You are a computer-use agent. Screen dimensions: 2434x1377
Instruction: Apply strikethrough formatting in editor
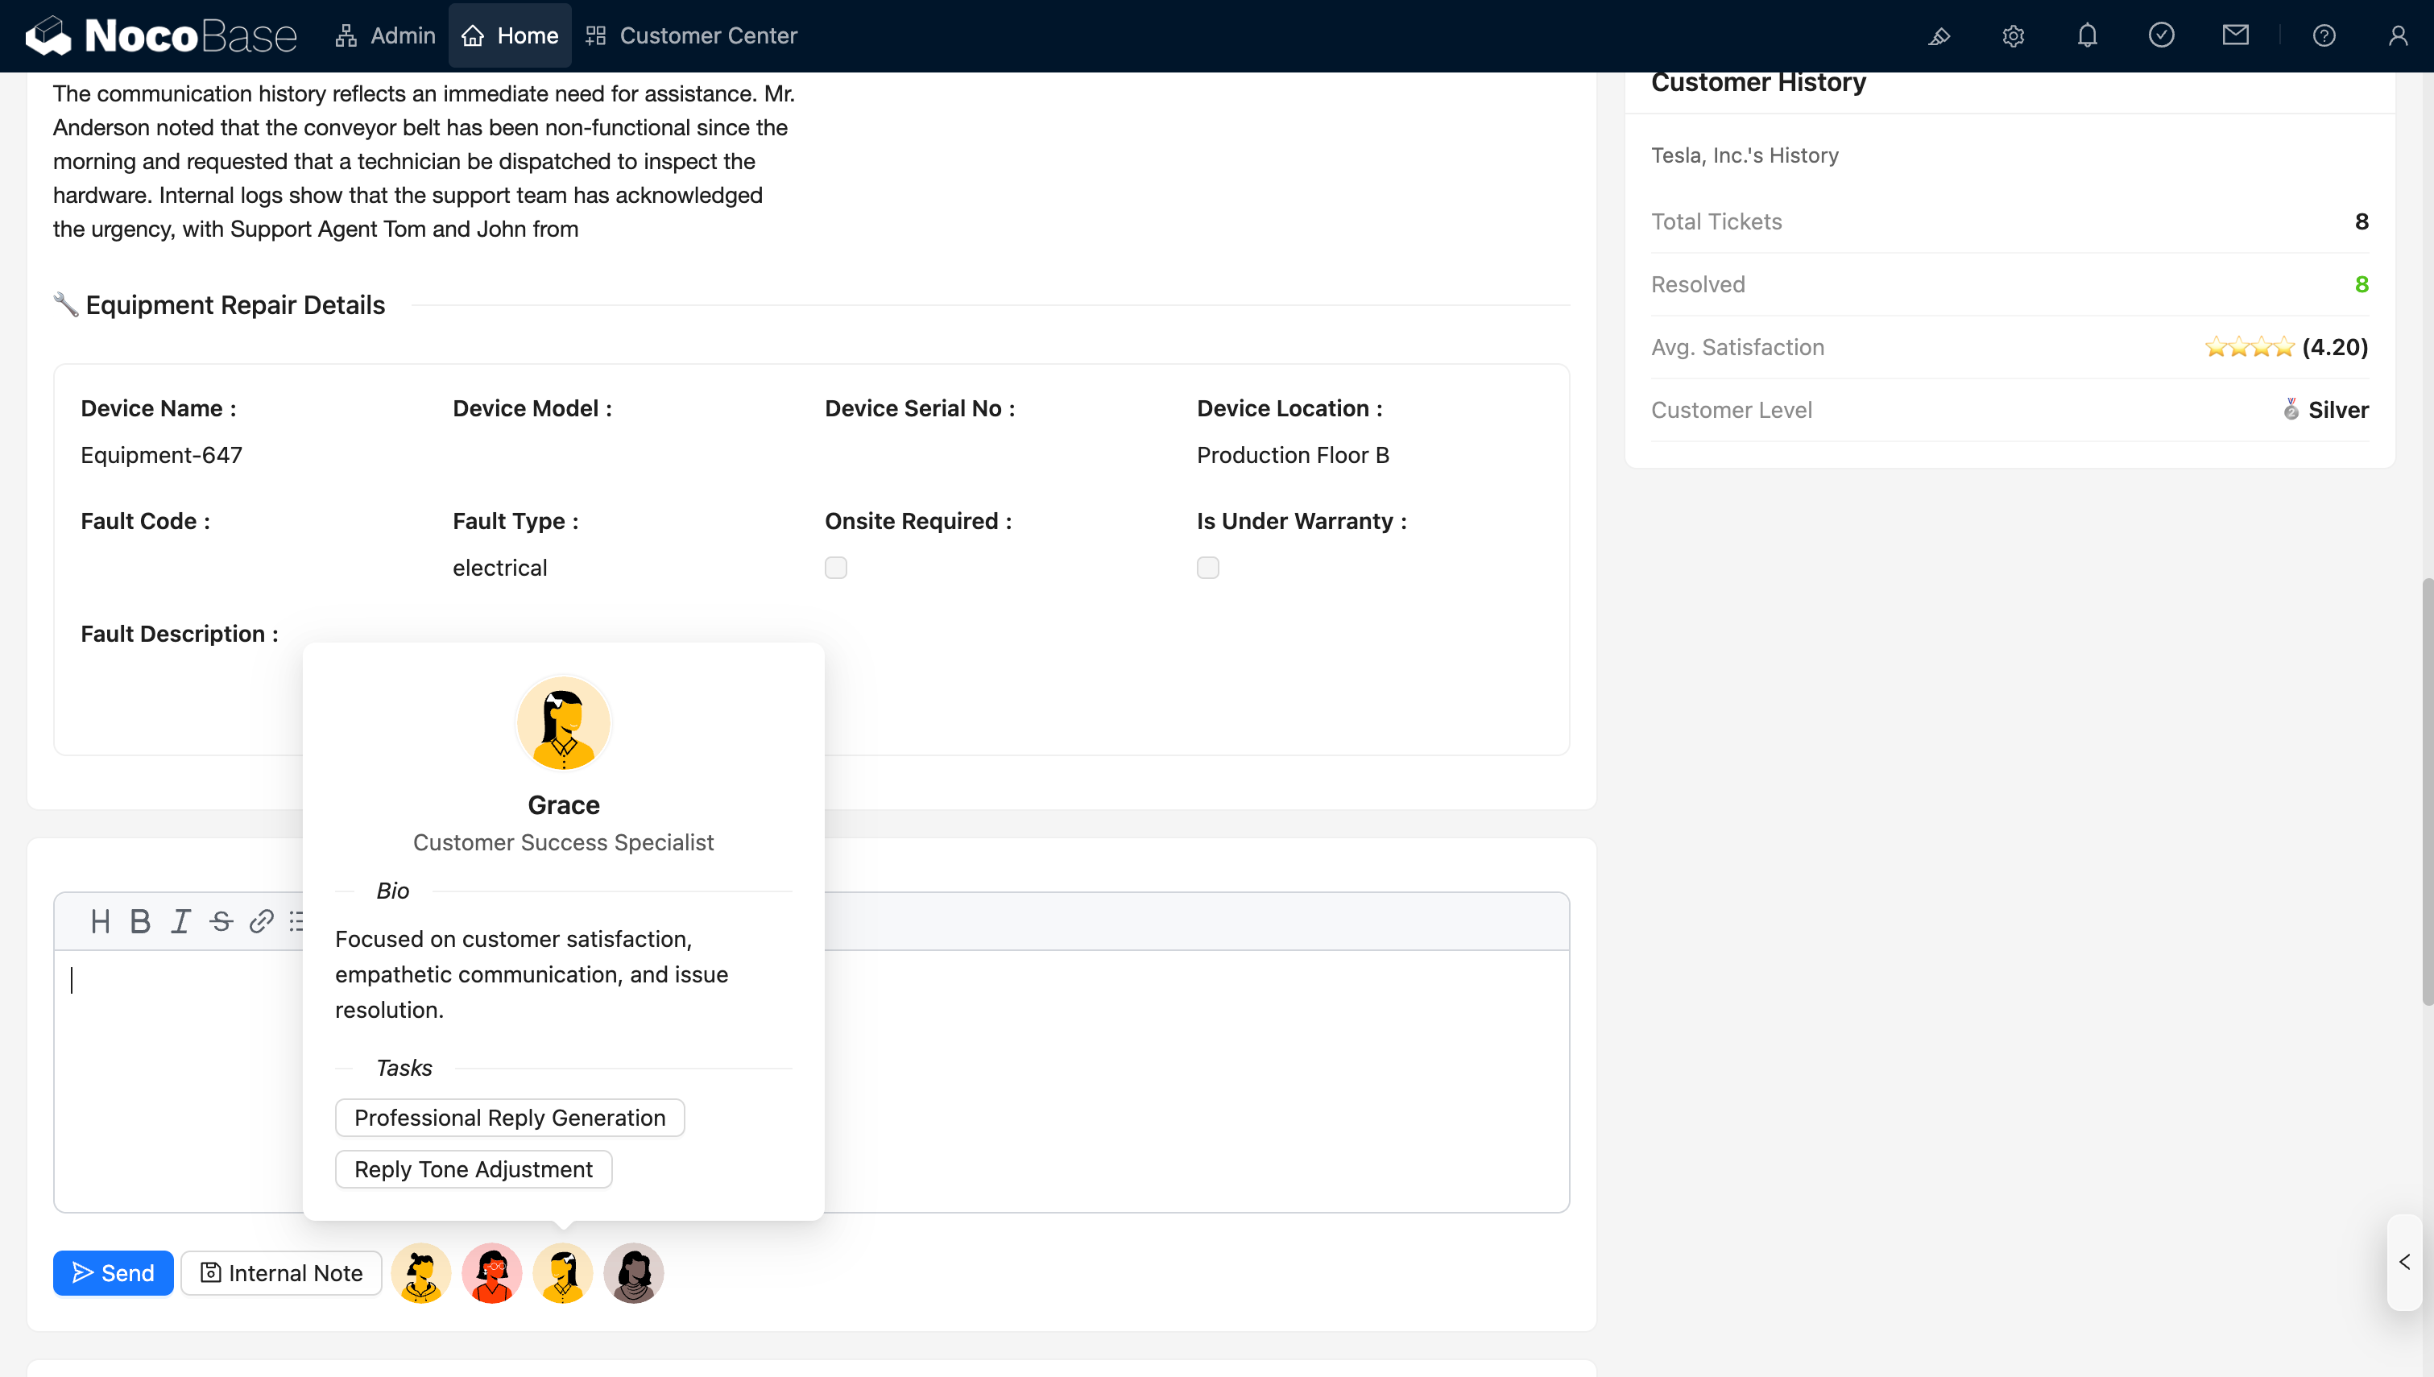click(221, 921)
